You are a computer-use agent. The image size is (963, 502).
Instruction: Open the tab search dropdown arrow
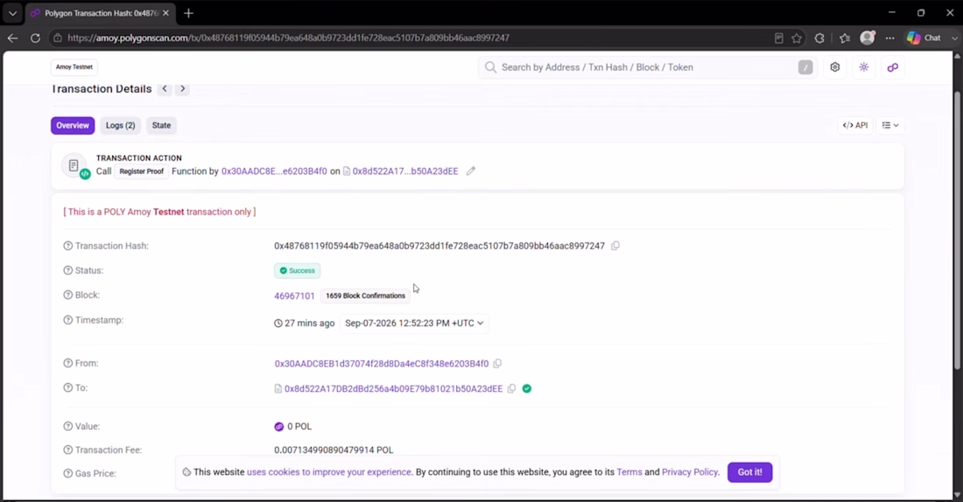[12, 13]
